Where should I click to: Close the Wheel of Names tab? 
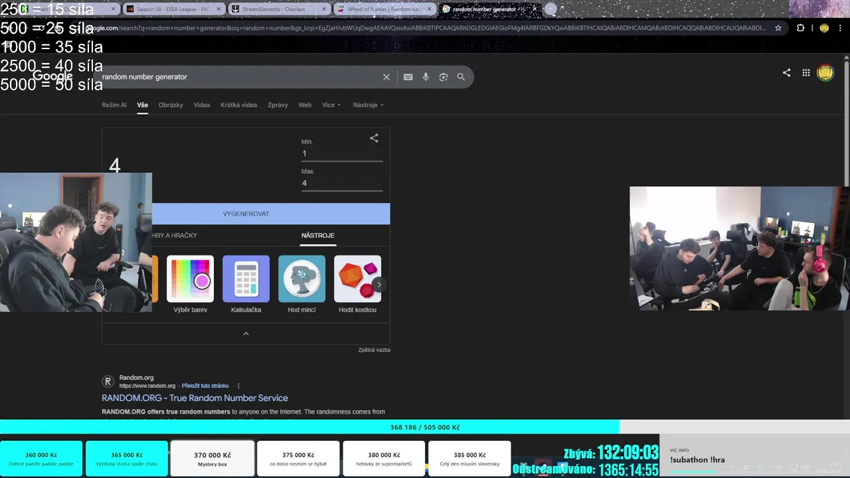tap(430, 9)
